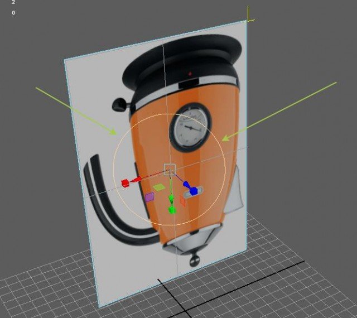The height and width of the screenshot is (318, 357).
Task: Click the yellow plane handle of the gizmo
Action: (x=160, y=187)
